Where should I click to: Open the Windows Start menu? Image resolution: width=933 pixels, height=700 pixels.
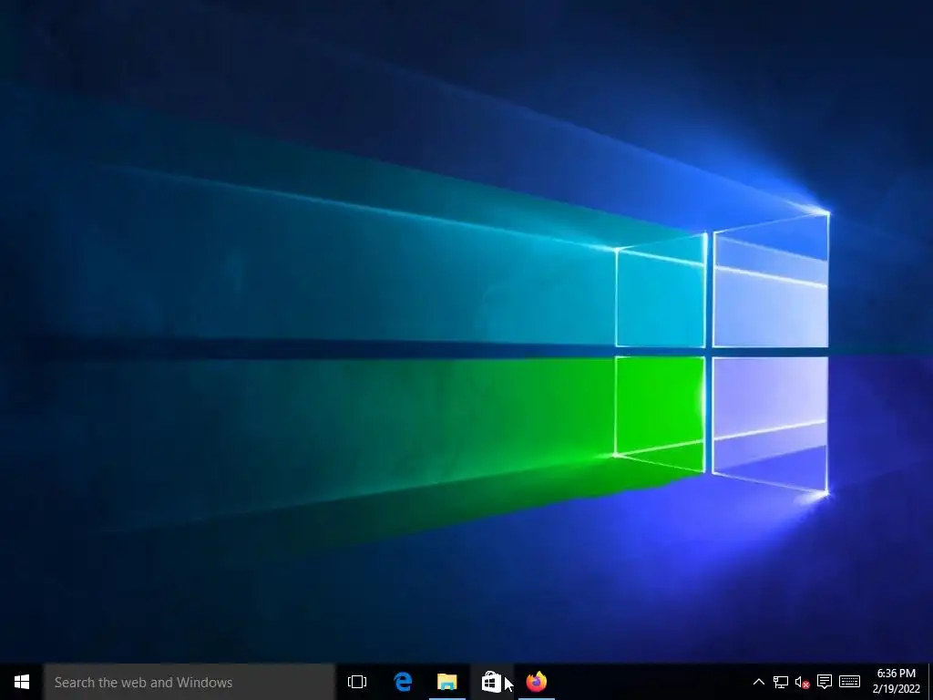pos(22,682)
